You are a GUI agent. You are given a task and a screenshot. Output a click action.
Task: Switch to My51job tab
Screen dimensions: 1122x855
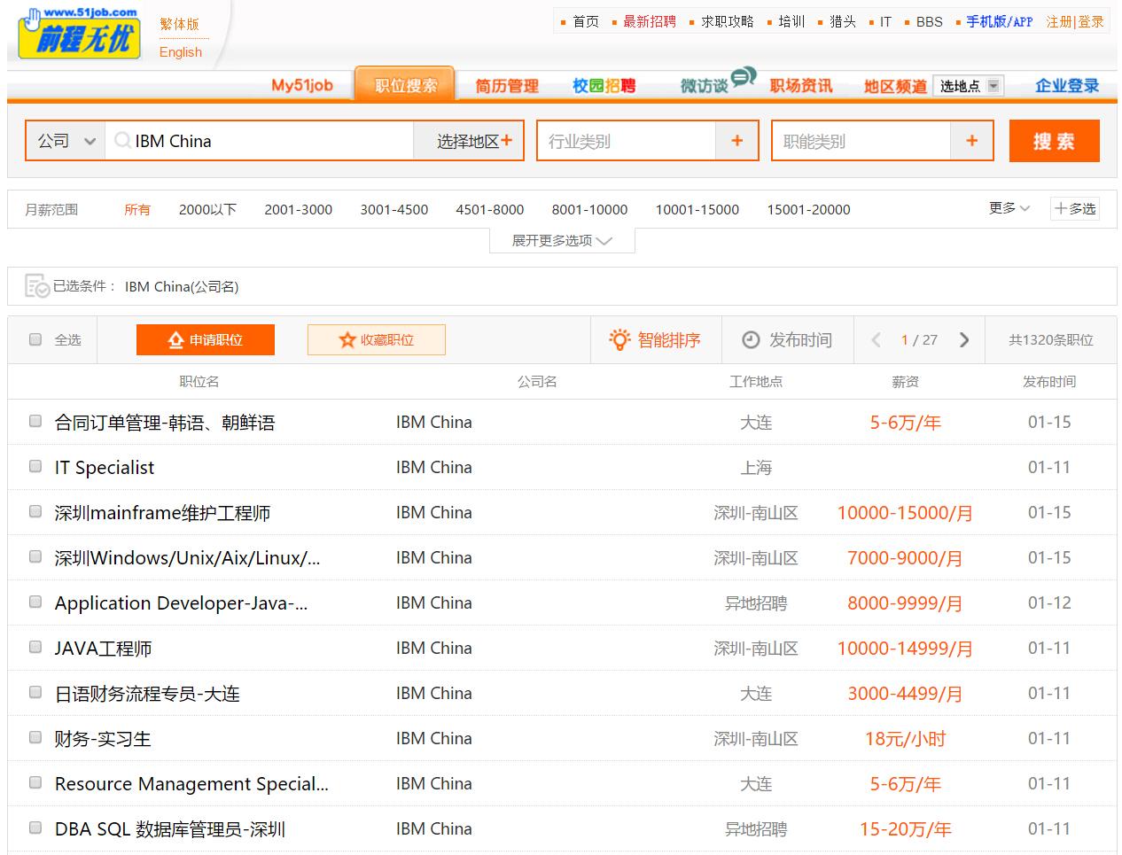click(302, 85)
